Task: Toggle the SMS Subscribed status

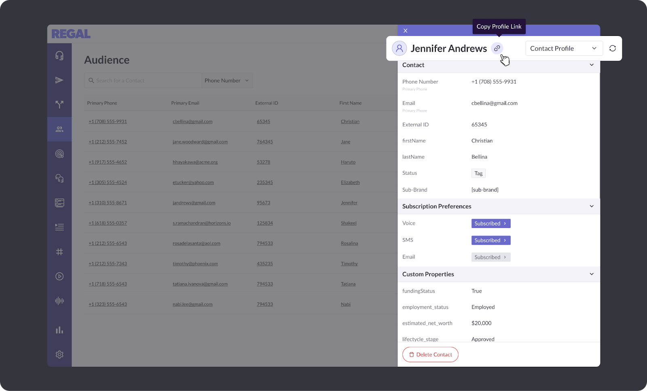Action: click(x=491, y=240)
